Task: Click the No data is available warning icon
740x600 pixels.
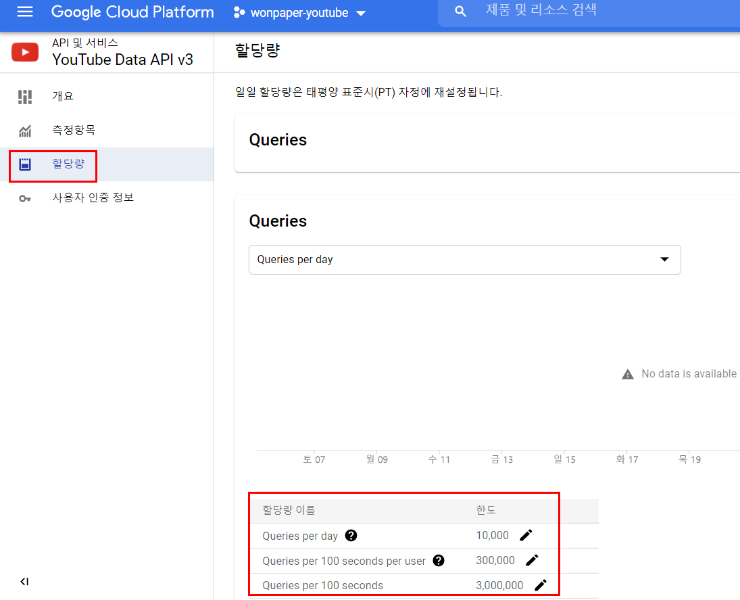Action: click(628, 374)
